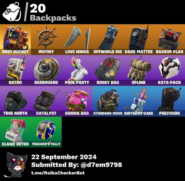Click the Mutiny ship wheel backpack
This screenshot has width=185, height=181.
pos(46,40)
